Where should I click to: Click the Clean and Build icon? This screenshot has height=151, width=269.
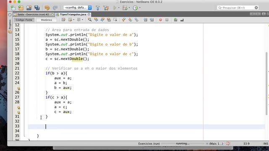[x=106, y=8]
